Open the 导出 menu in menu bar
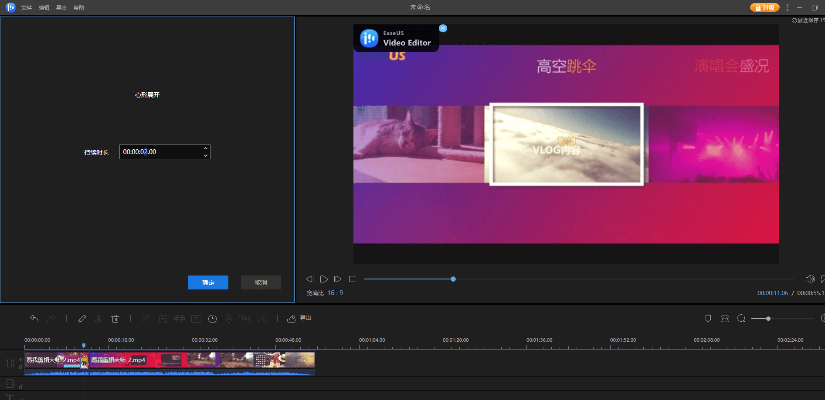Image resolution: width=825 pixels, height=400 pixels. click(x=61, y=8)
